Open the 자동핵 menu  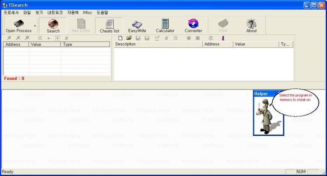coord(73,12)
